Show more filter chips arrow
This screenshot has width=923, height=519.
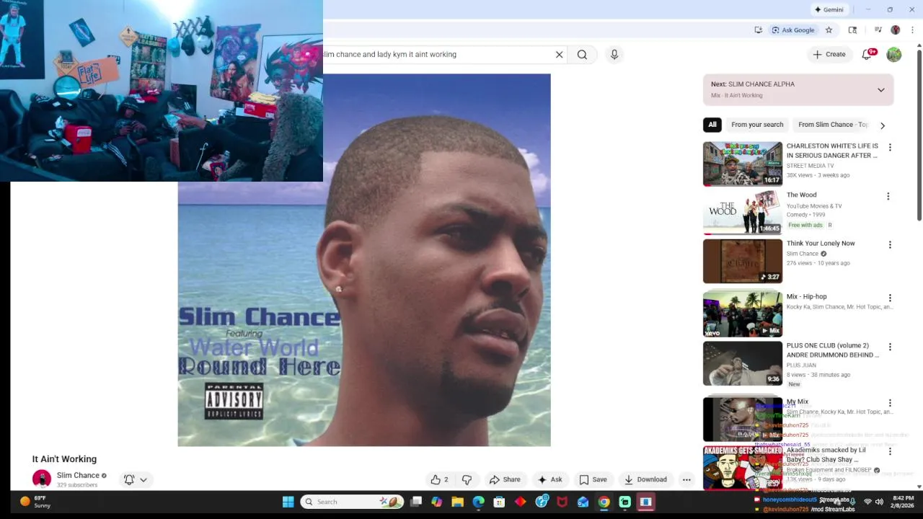tap(882, 125)
